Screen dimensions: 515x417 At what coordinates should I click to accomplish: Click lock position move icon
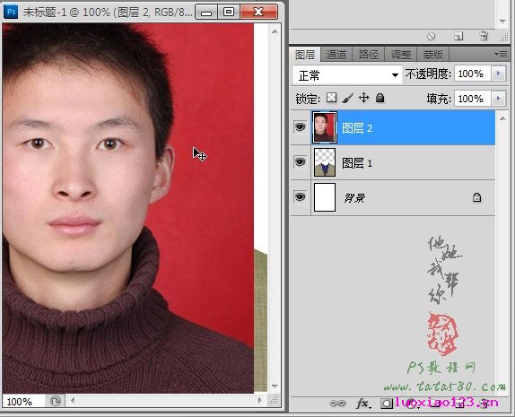click(x=363, y=98)
